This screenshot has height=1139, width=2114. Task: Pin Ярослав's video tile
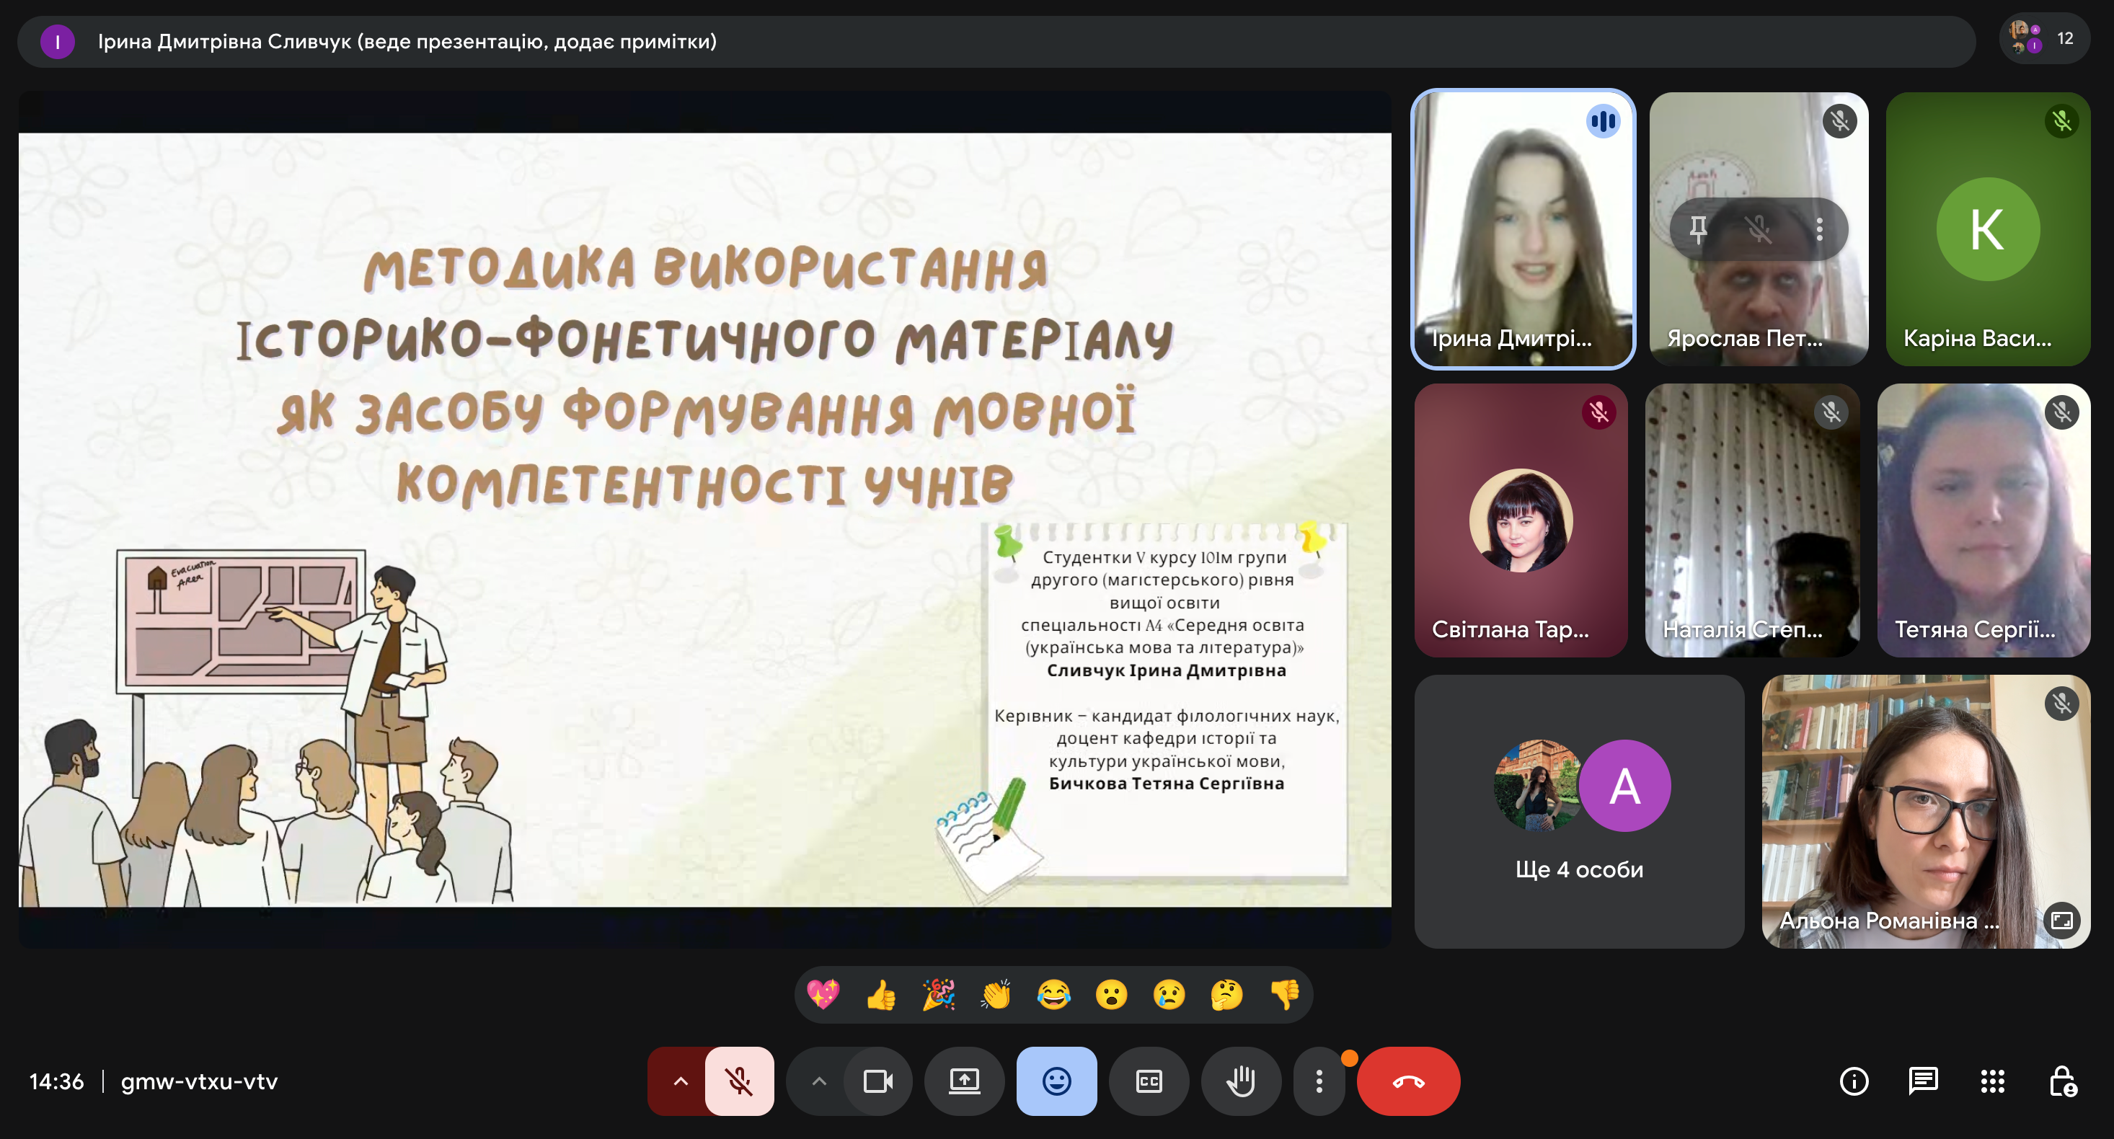click(x=1698, y=229)
